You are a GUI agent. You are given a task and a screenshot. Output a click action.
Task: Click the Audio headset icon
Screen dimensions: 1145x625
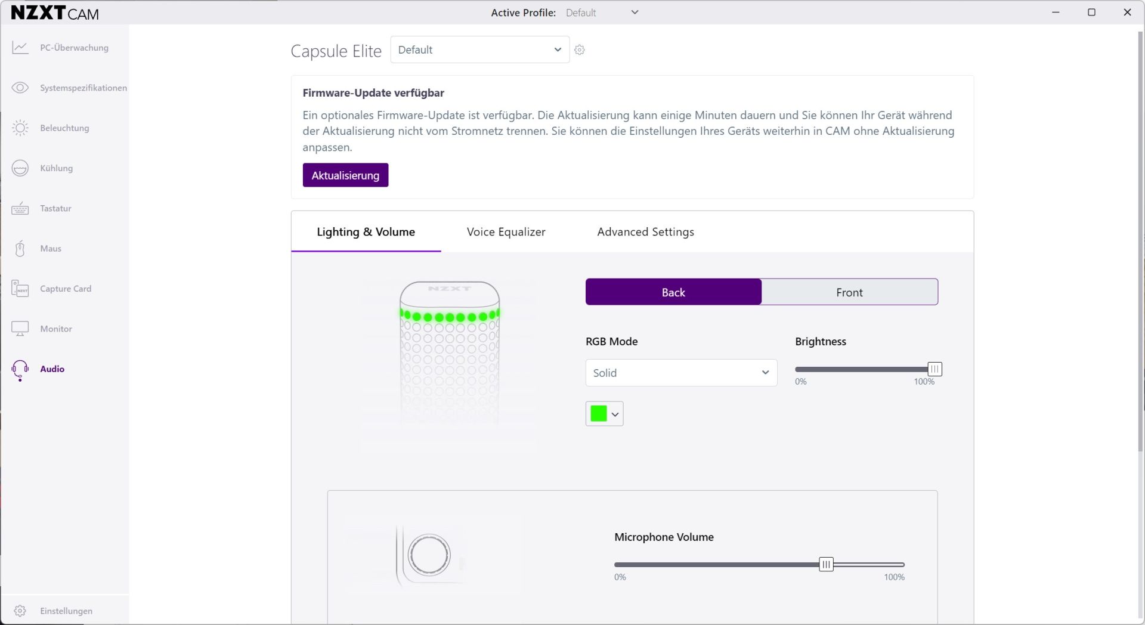[20, 370]
